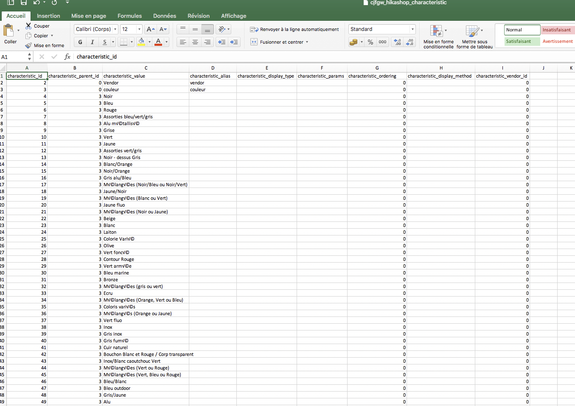This screenshot has width=575, height=406.
Task: Click the Save icon in the title bar
Action: pyautogui.click(x=24, y=3)
